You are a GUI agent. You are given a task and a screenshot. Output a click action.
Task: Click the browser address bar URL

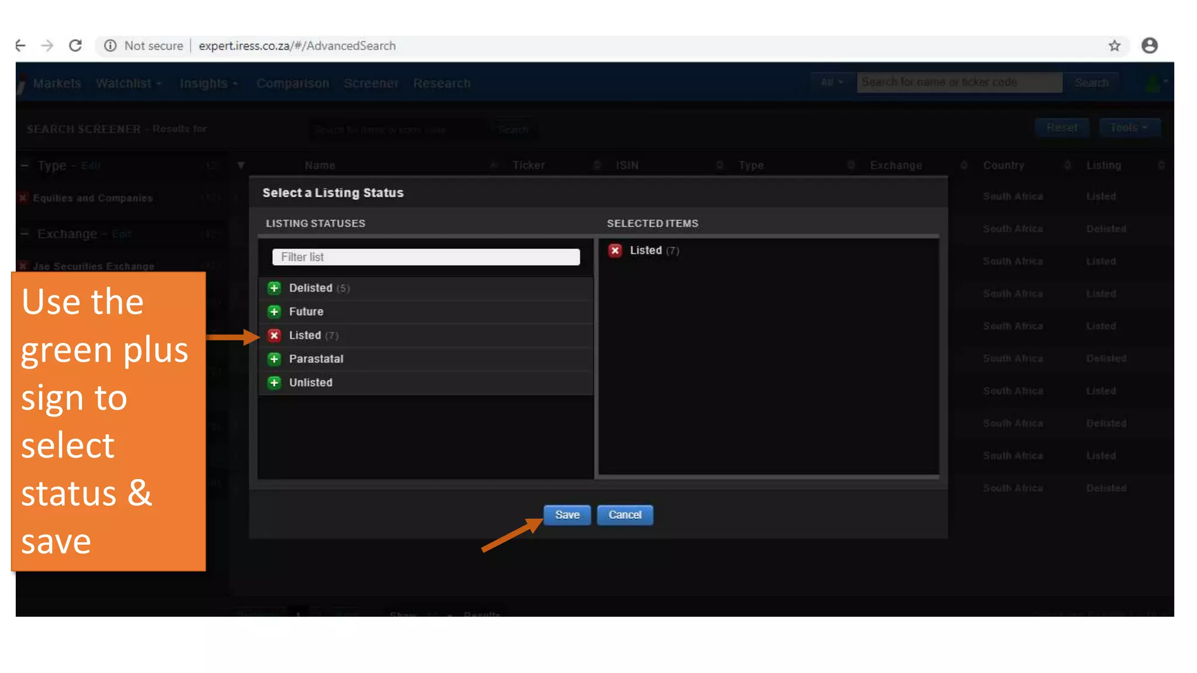(297, 46)
